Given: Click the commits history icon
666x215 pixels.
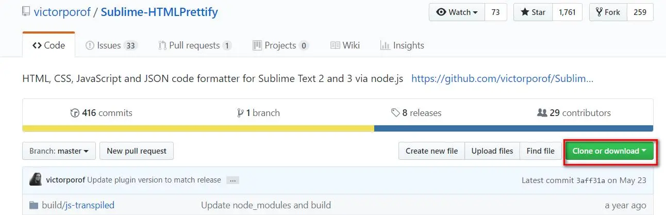Looking at the screenshot, I should 75,113.
